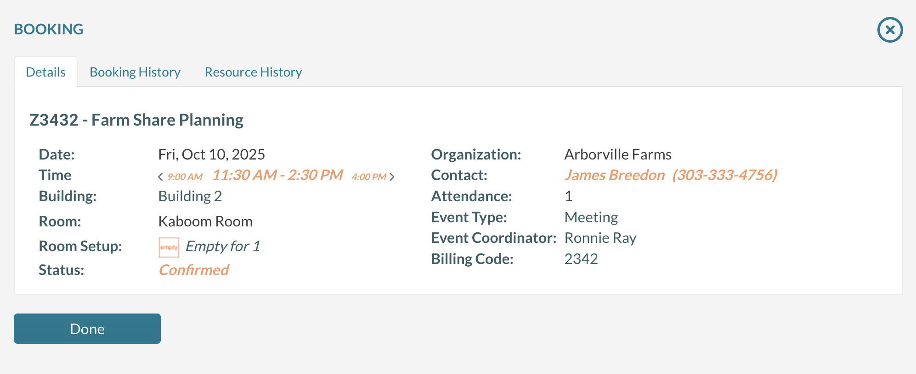
Task: Close the Booking dialog with X icon
Action: 890,30
